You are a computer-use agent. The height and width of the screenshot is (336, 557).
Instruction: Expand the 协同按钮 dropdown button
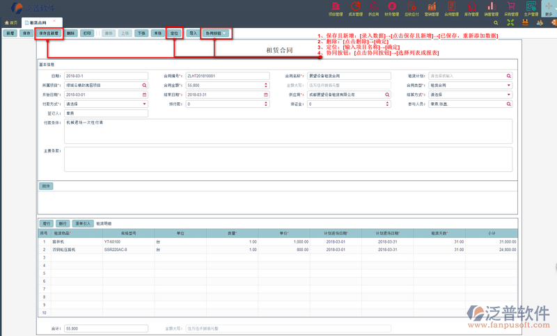[x=215, y=33]
